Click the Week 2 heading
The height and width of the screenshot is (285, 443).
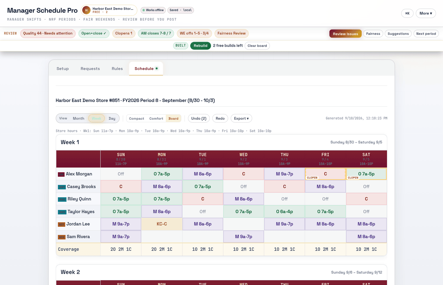click(x=70, y=272)
